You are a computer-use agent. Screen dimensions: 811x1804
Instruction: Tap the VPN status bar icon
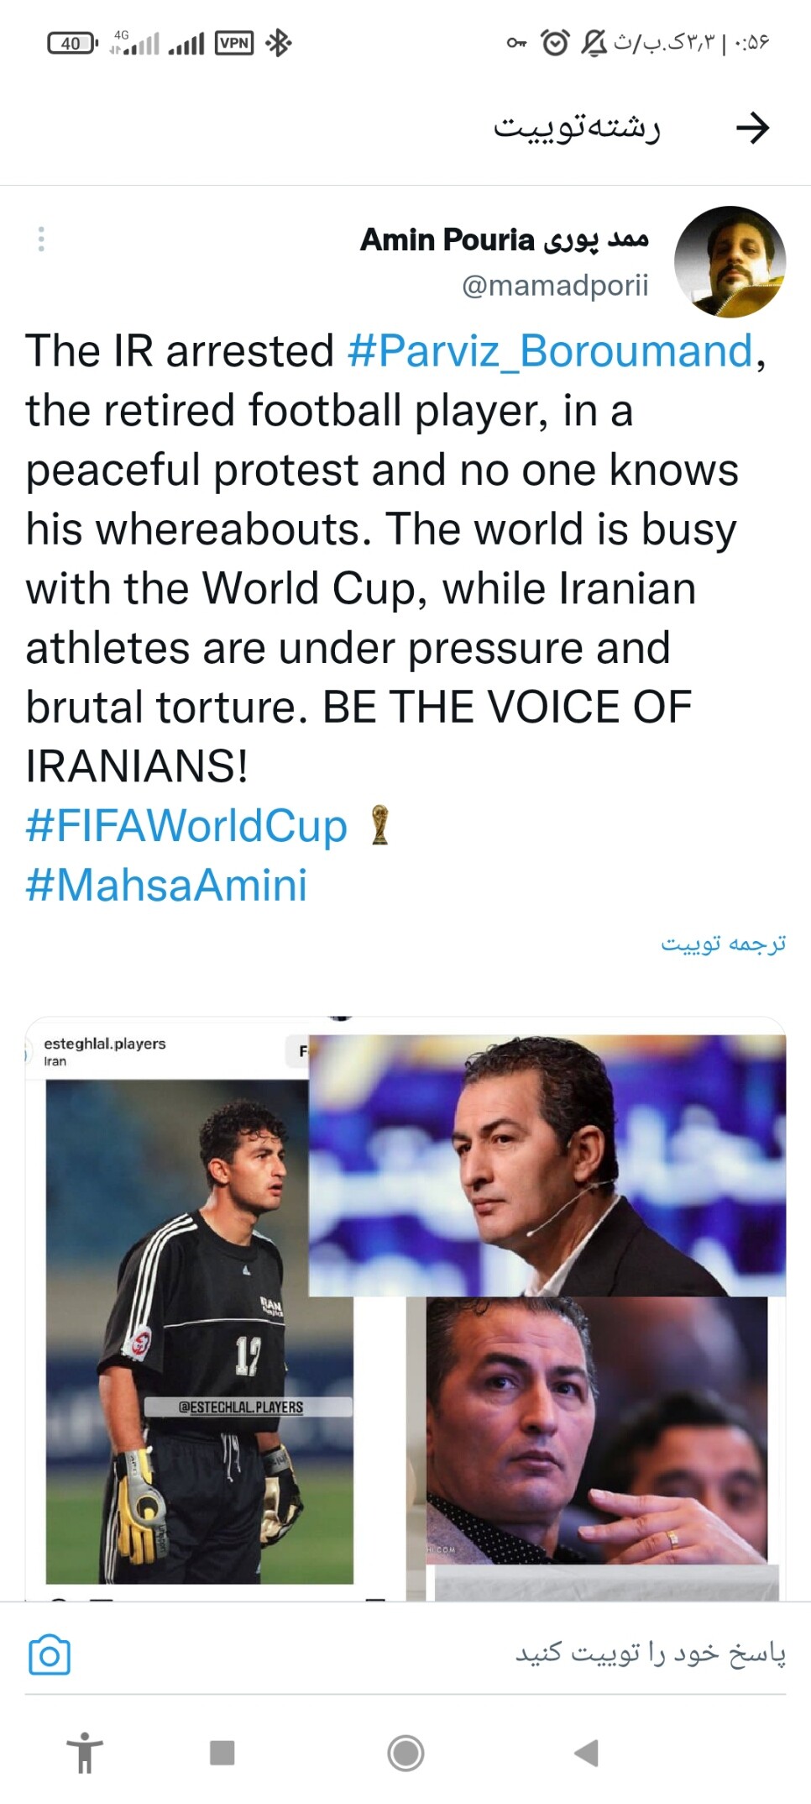click(x=234, y=43)
